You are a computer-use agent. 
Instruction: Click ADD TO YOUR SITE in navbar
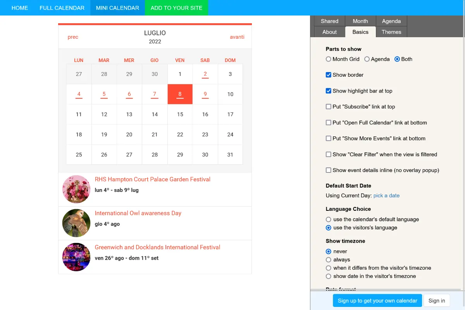(x=176, y=8)
